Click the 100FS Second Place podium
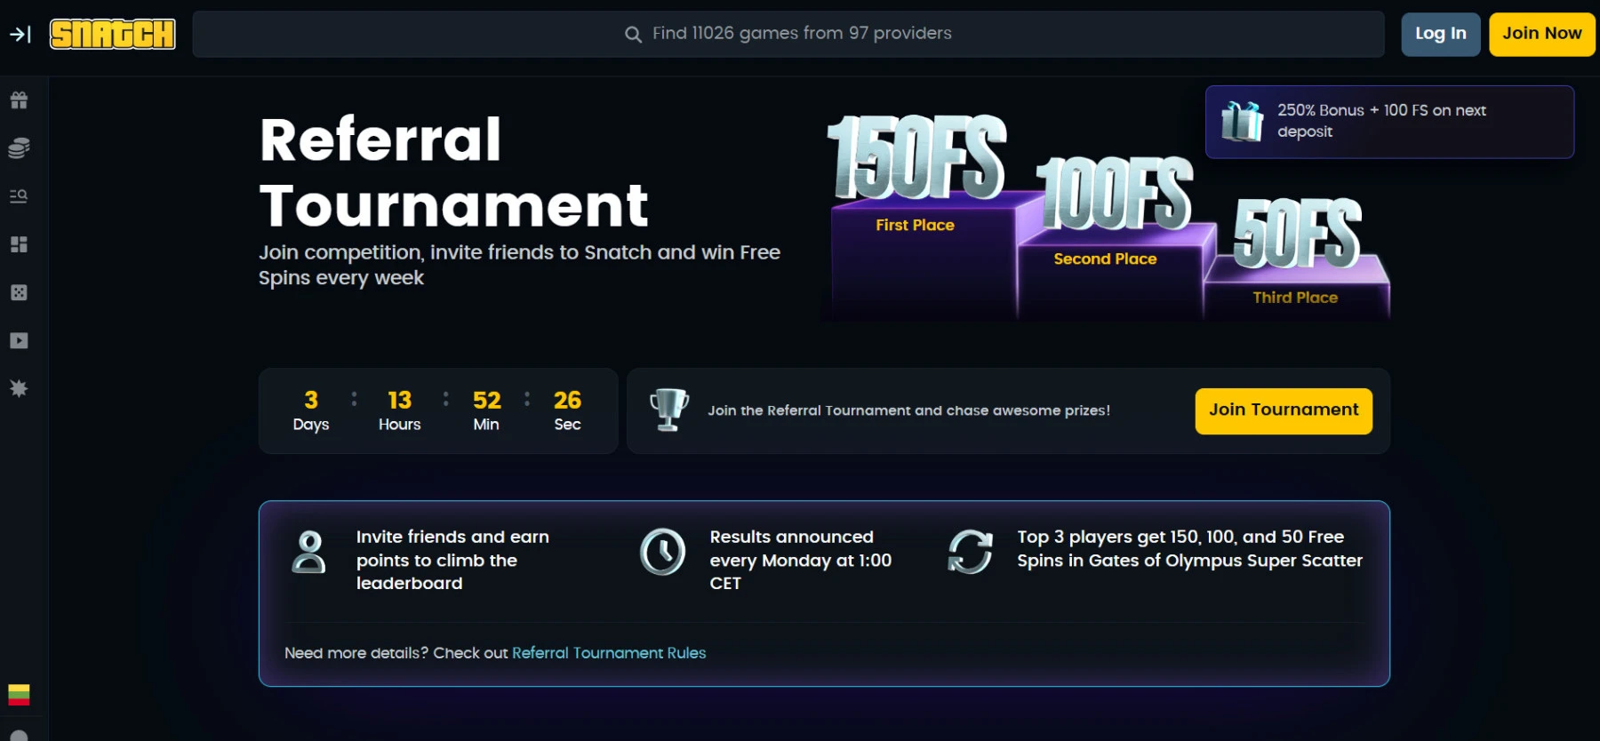 (x=1115, y=236)
